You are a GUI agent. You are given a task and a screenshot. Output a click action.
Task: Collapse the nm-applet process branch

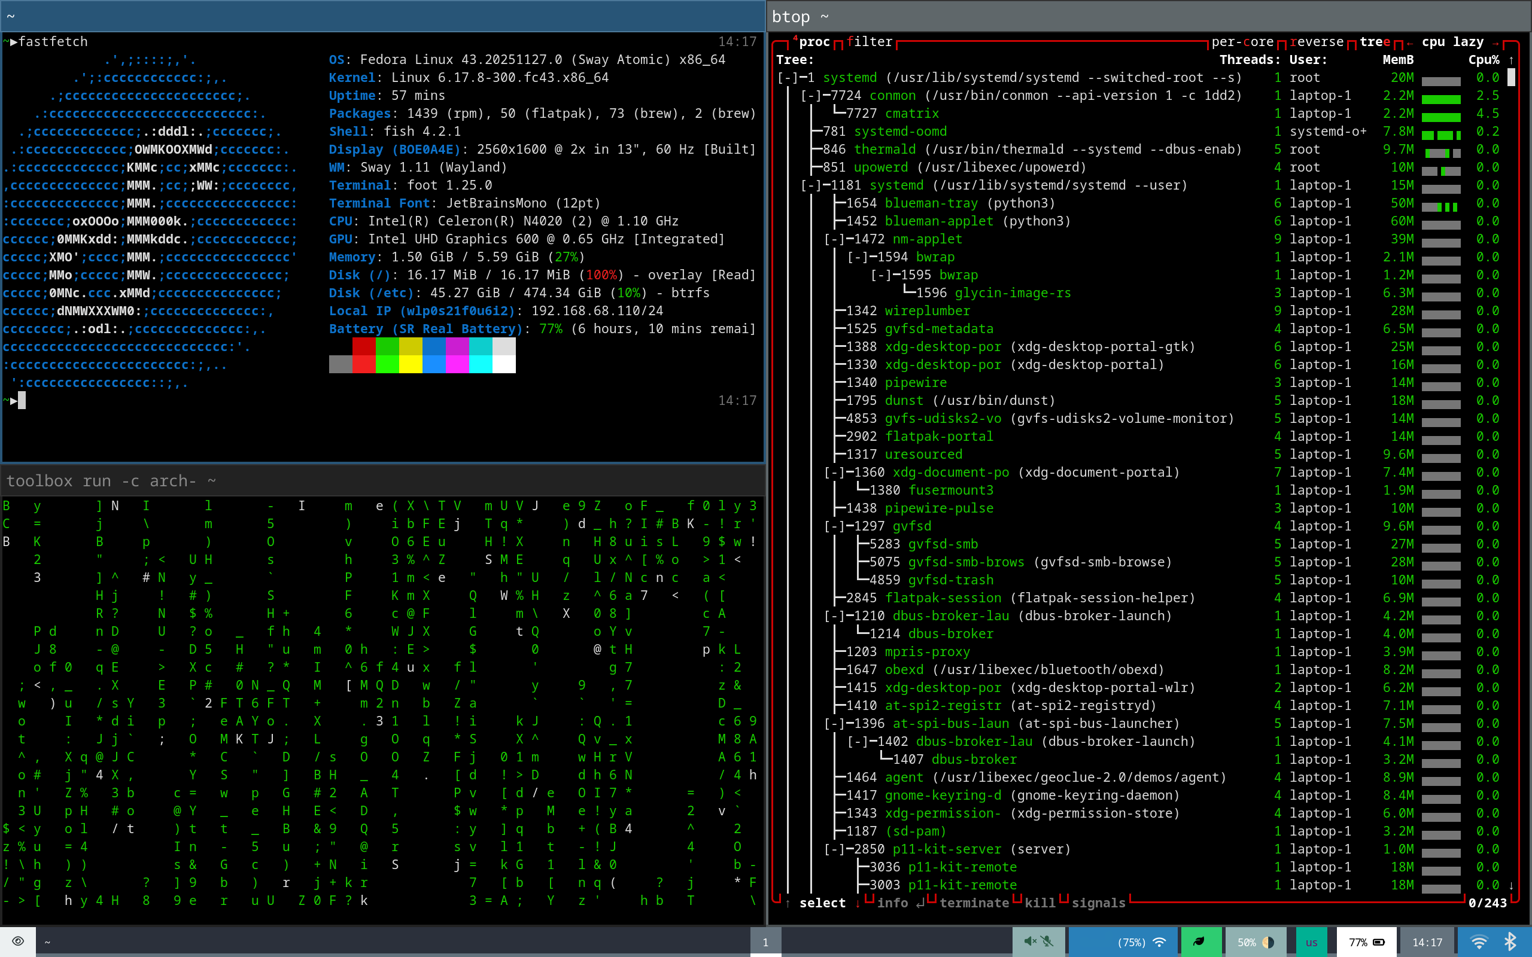point(835,239)
